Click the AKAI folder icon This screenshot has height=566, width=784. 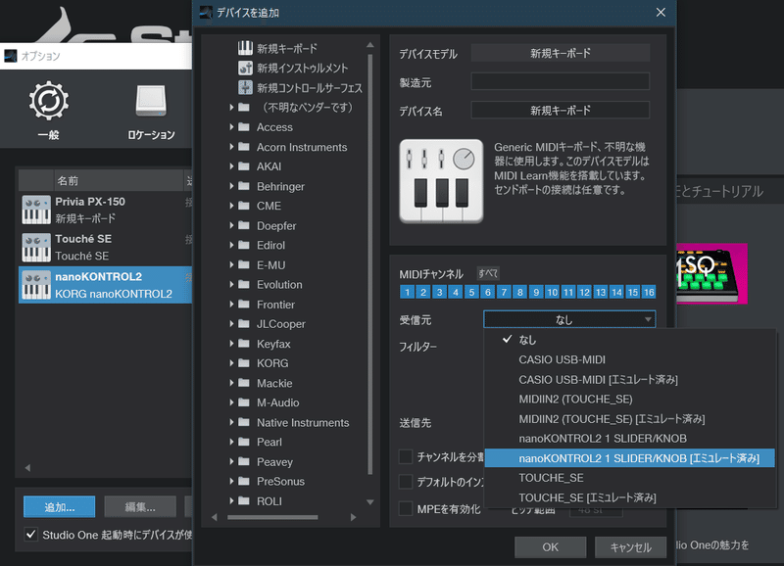coord(244,166)
